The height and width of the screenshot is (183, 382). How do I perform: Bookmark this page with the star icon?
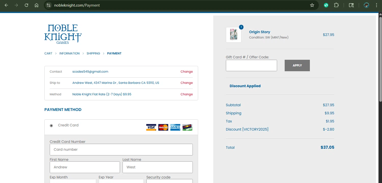(x=312, y=5)
